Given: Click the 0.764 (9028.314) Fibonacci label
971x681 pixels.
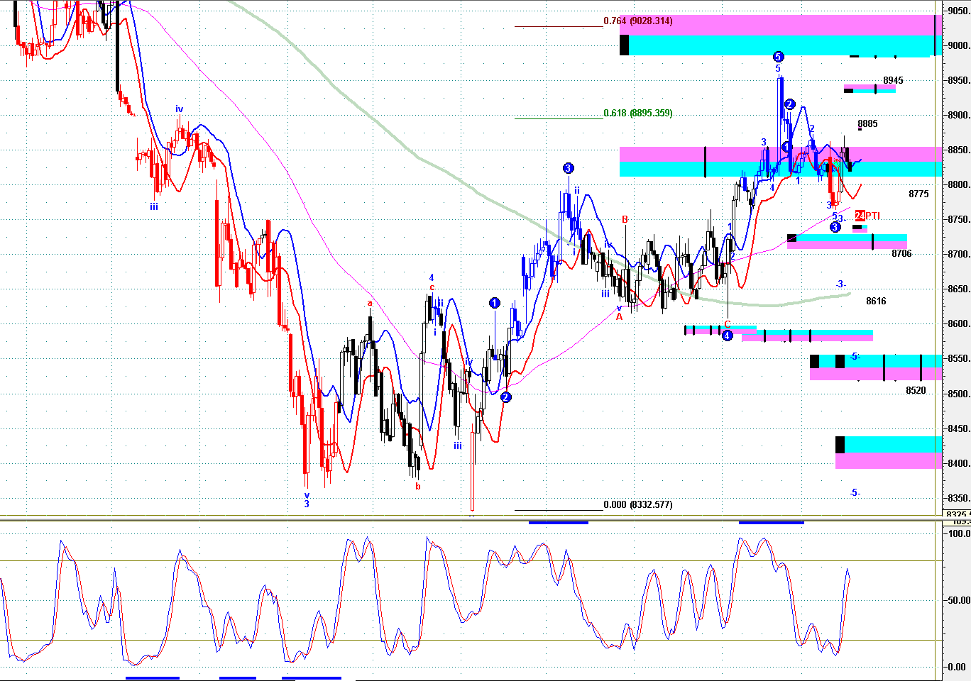Looking at the screenshot, I should click(638, 21).
